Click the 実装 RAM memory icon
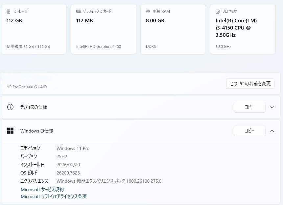Image resolution: width=283 pixels, height=205 pixels. pyautogui.click(x=147, y=11)
